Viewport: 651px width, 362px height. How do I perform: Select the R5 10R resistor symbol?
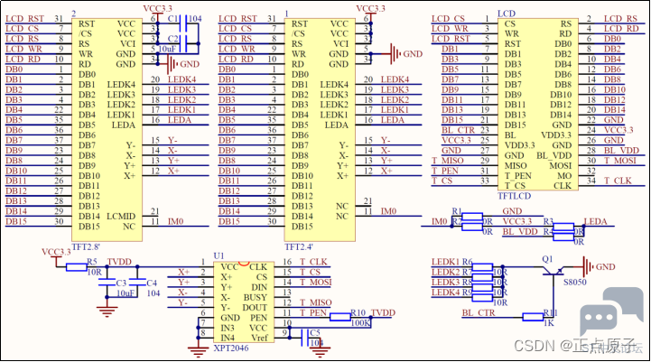click(x=77, y=267)
